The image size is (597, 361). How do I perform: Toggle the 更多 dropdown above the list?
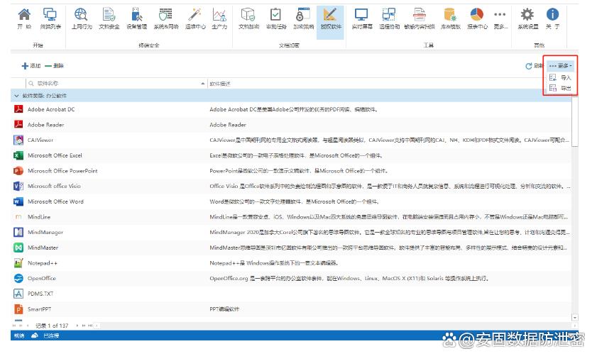click(561, 66)
